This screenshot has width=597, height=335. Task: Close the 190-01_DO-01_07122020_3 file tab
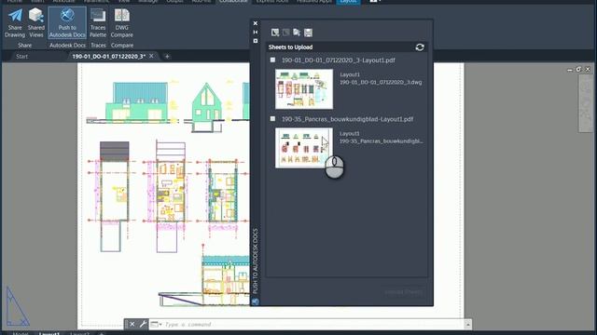[151, 56]
